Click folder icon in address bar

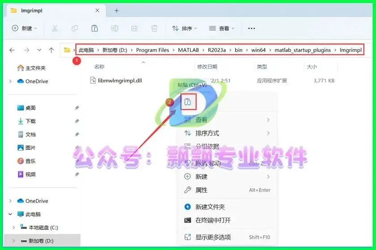[x=67, y=50]
